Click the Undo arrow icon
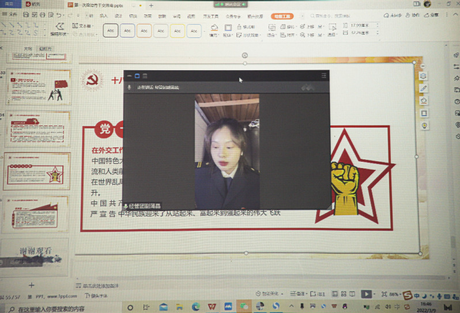The image size is (460, 313). tap(59, 14)
